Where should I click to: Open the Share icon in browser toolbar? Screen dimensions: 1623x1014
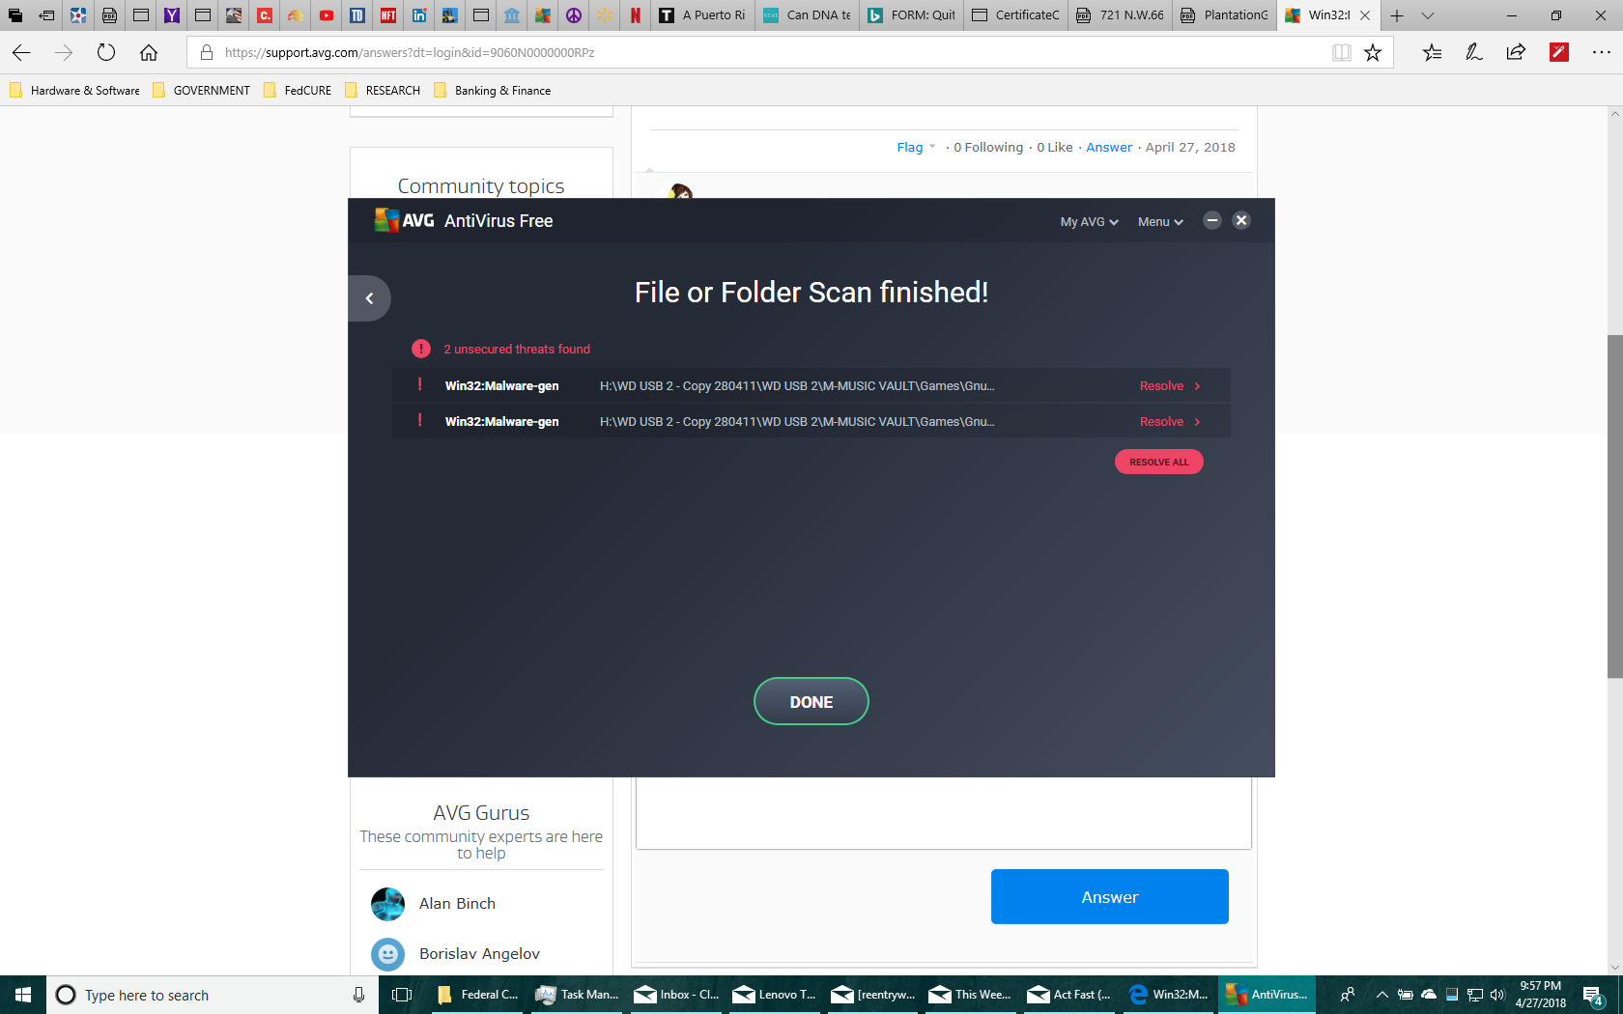click(x=1516, y=53)
